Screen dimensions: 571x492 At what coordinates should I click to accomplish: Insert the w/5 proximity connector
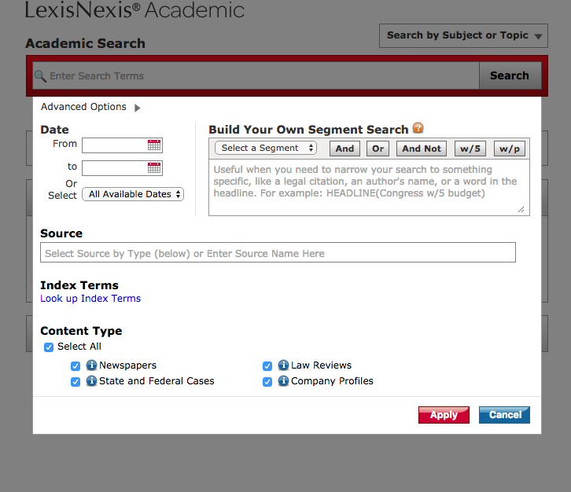point(470,149)
